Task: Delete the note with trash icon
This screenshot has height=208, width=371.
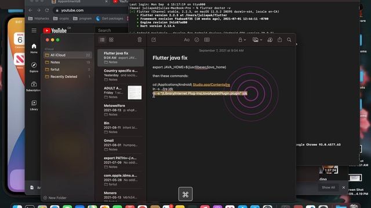Action: 140,40
